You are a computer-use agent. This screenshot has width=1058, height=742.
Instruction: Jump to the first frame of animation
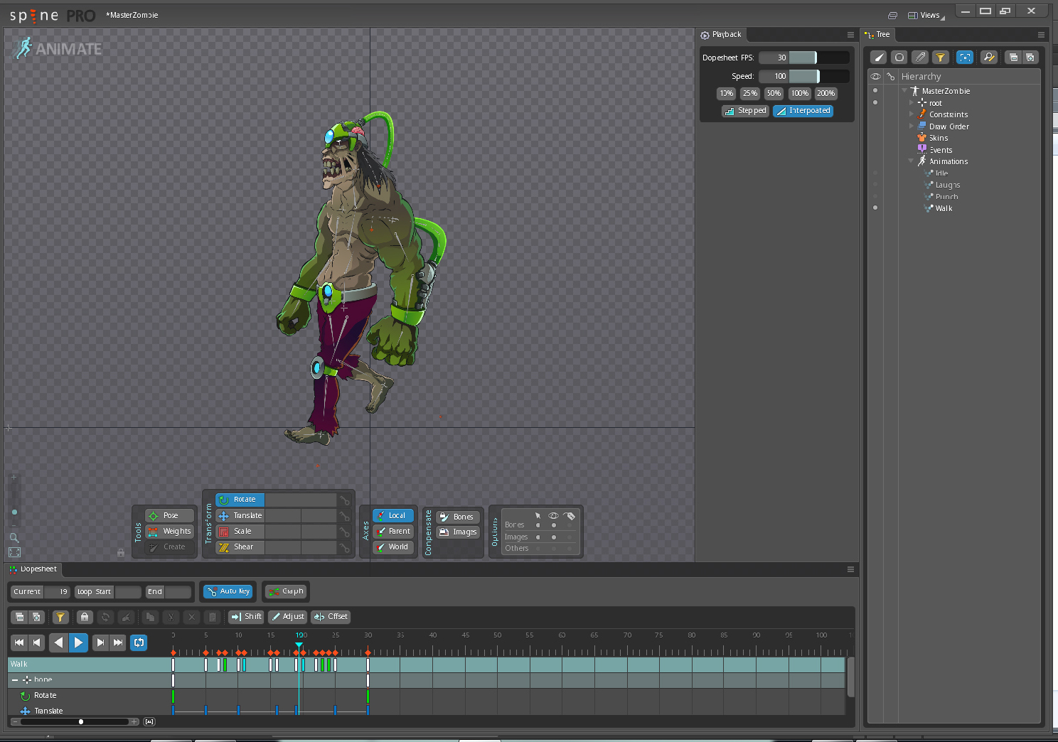19,642
